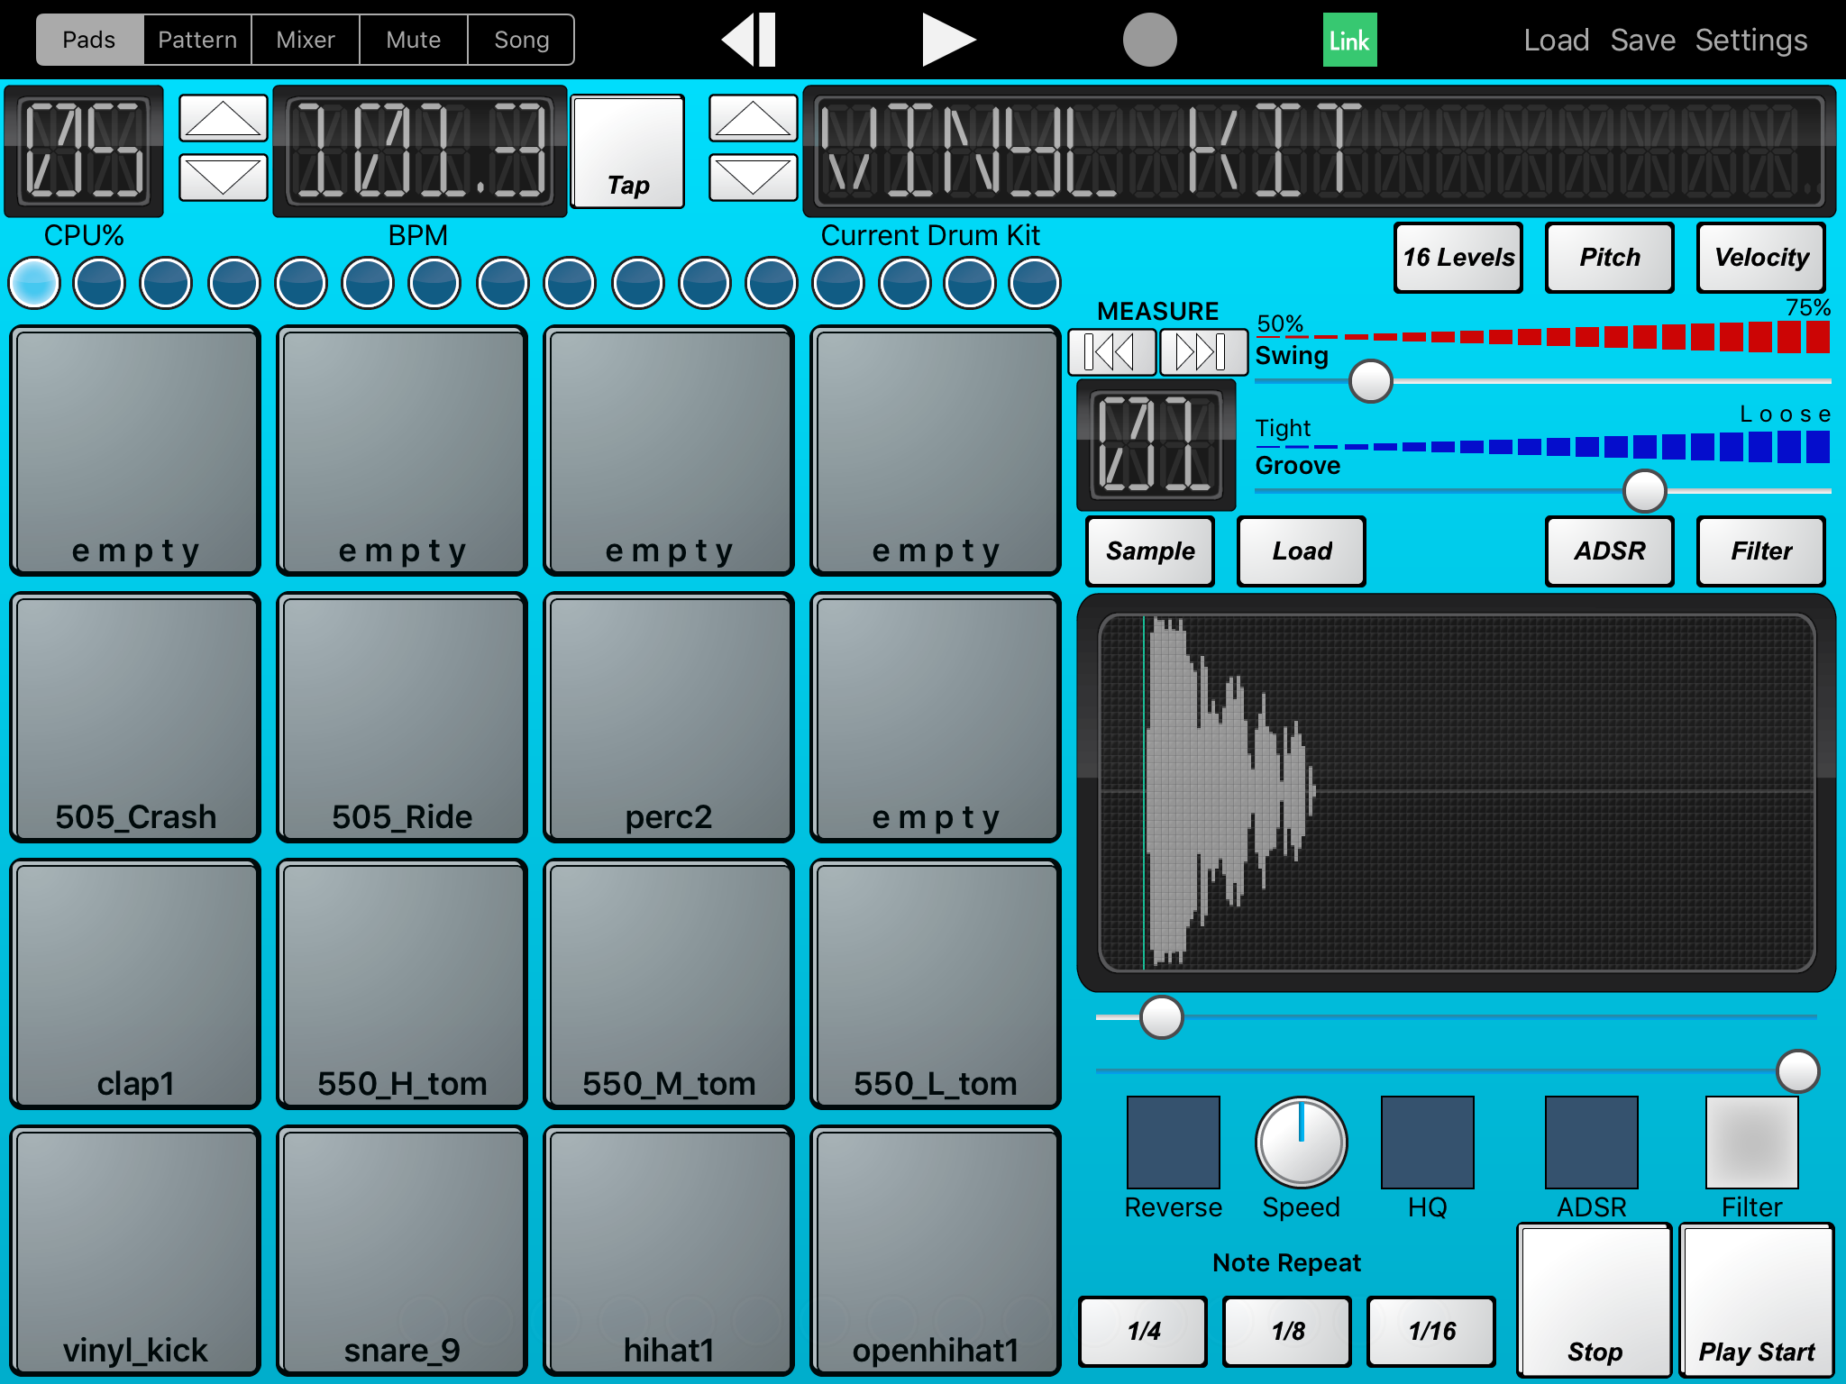The height and width of the screenshot is (1384, 1846).
Task: Click the rewind to start icon
Action: 750,40
